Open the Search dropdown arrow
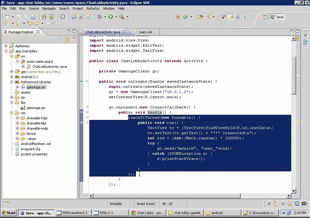 click(x=213, y=17)
